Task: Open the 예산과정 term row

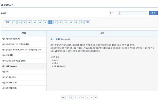Action: (x=24, y=88)
